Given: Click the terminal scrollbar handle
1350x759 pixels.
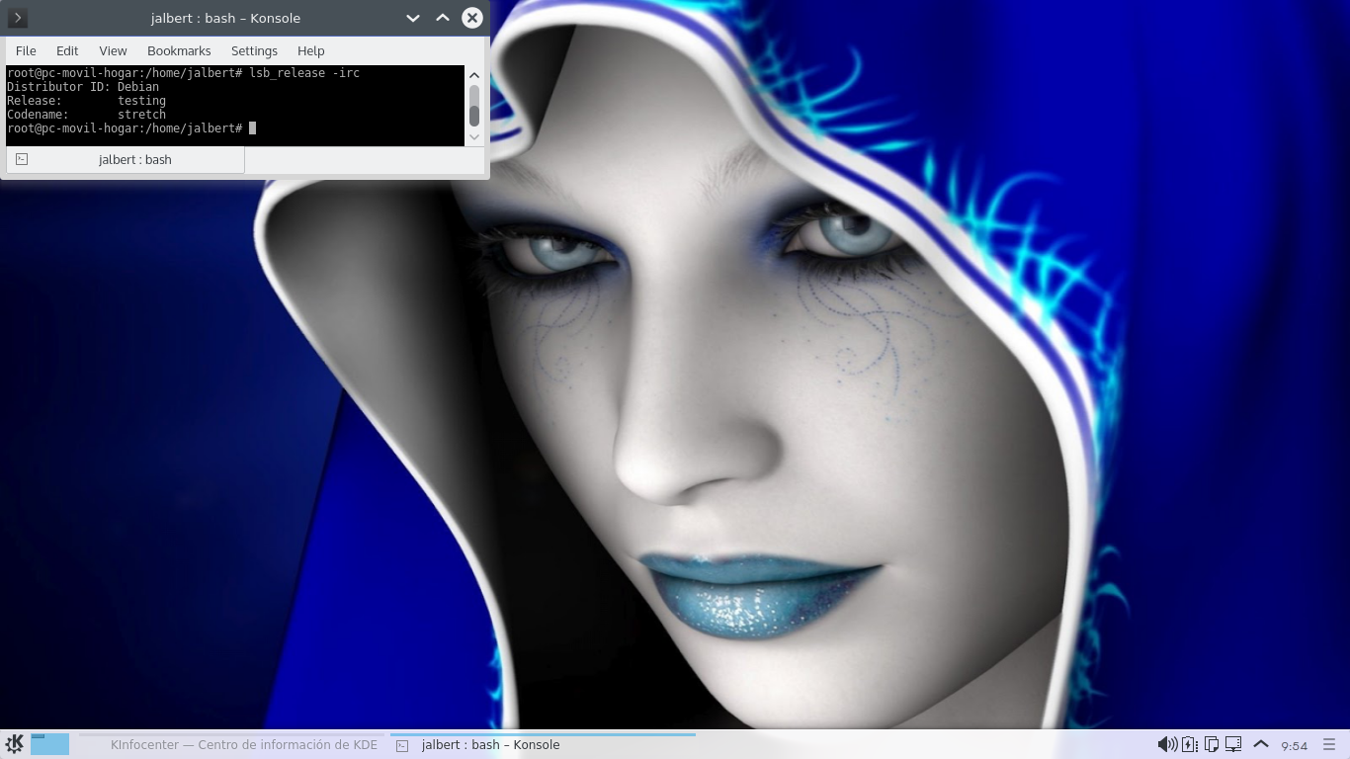Looking at the screenshot, I should (x=474, y=104).
